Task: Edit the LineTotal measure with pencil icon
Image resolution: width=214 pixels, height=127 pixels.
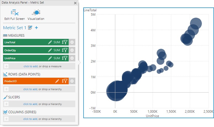Action: click(50, 42)
